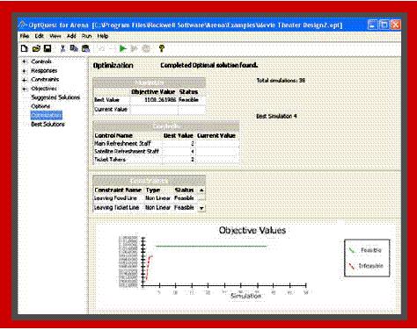Screen dimensions: 417x330
Task: Click the Satellite Refreshment Staff control row
Action: tap(165, 152)
